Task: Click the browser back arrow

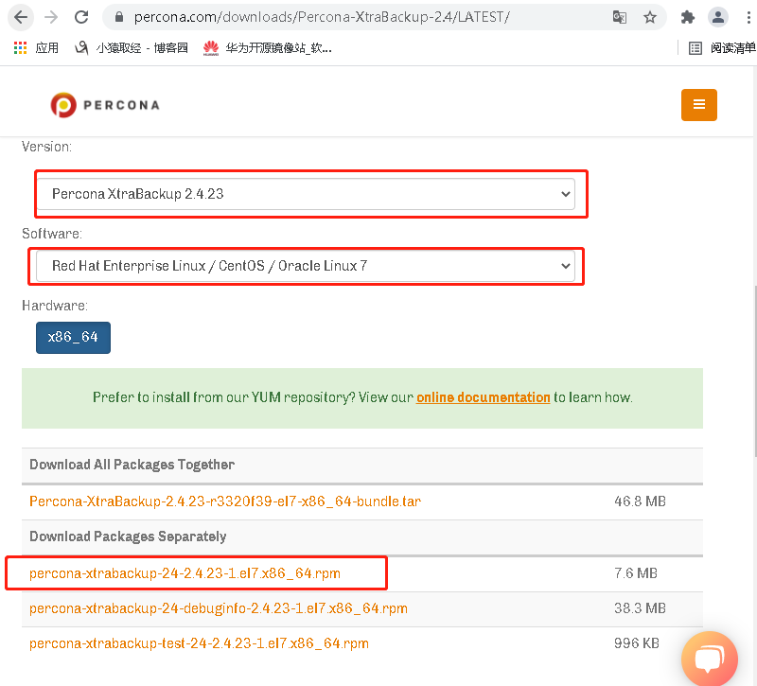Action: coord(21,17)
